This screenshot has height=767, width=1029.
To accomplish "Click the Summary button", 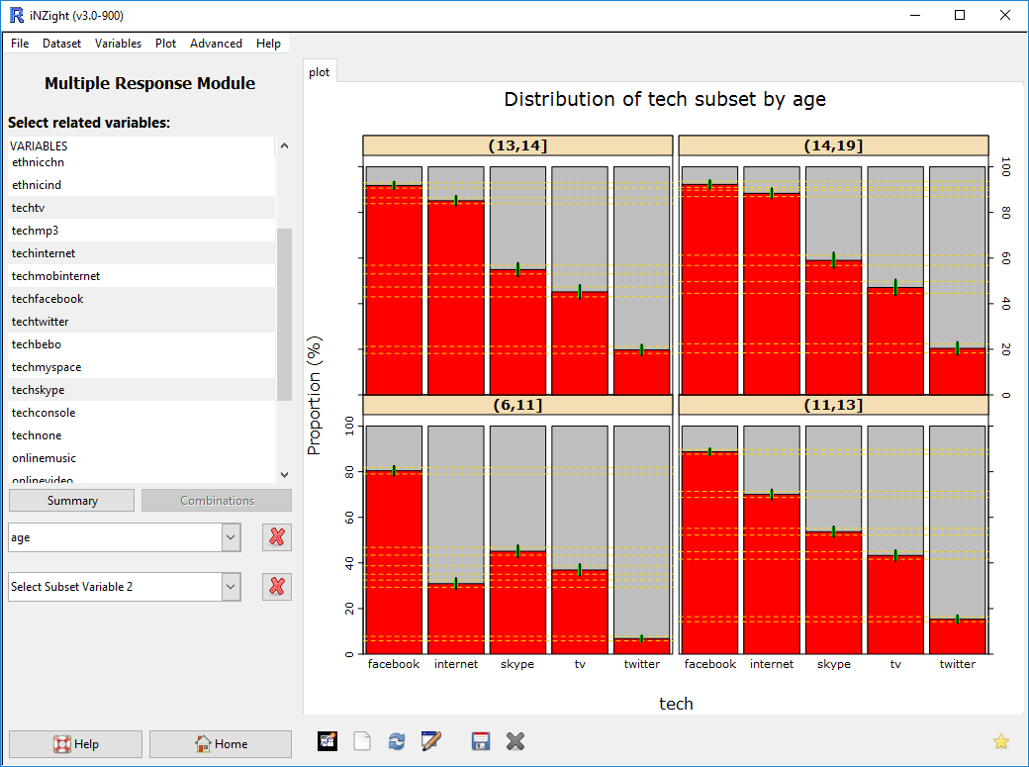I will (x=72, y=501).
